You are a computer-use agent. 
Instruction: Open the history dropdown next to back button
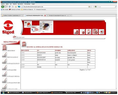pos(7,7)
